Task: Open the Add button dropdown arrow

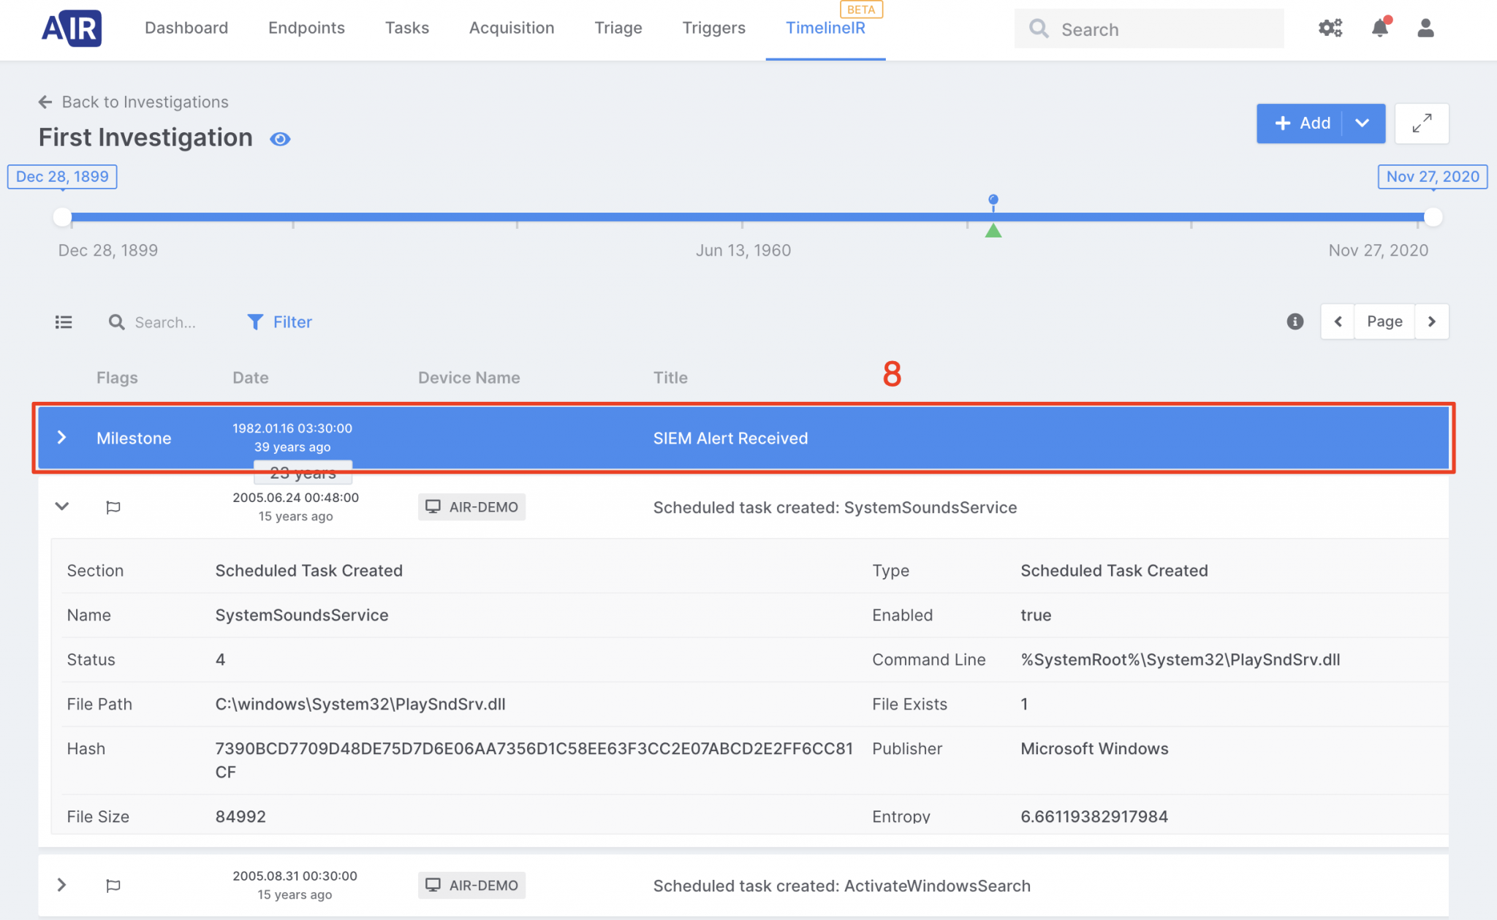Action: click(1363, 123)
